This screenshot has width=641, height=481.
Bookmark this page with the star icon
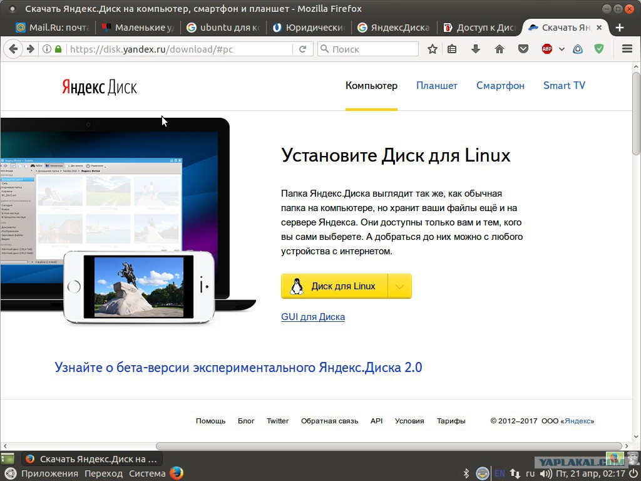pos(432,49)
